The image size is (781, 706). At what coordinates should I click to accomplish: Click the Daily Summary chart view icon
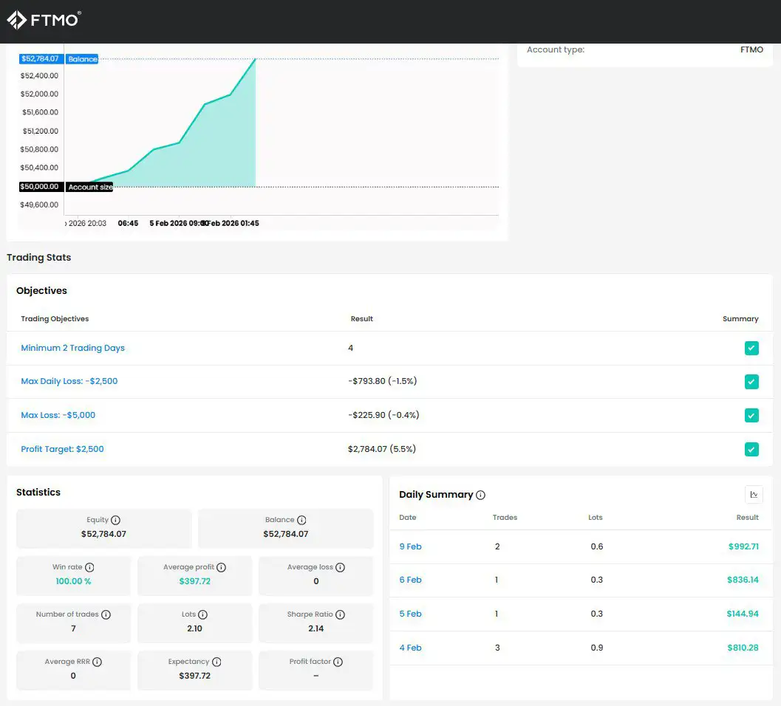[x=754, y=495]
